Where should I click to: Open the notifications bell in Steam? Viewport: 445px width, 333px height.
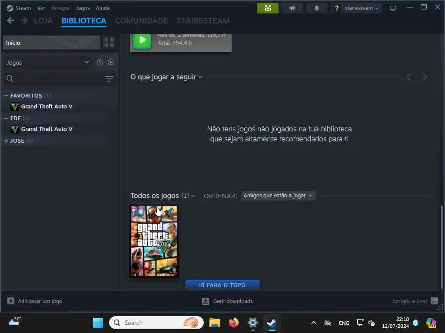click(x=317, y=8)
